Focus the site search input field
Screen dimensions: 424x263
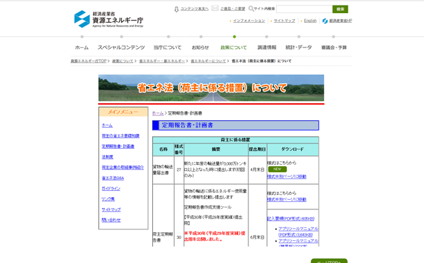coord(304,9)
